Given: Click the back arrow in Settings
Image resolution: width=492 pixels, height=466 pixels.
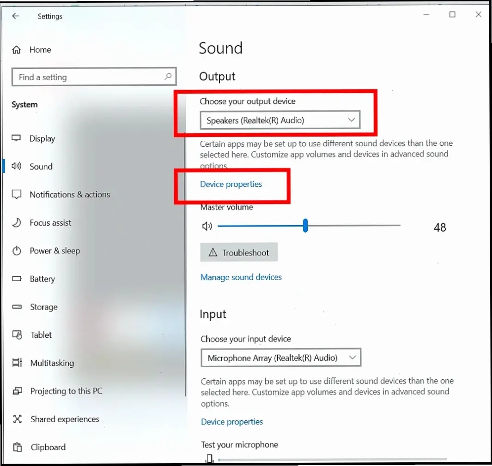Looking at the screenshot, I should pos(15,16).
